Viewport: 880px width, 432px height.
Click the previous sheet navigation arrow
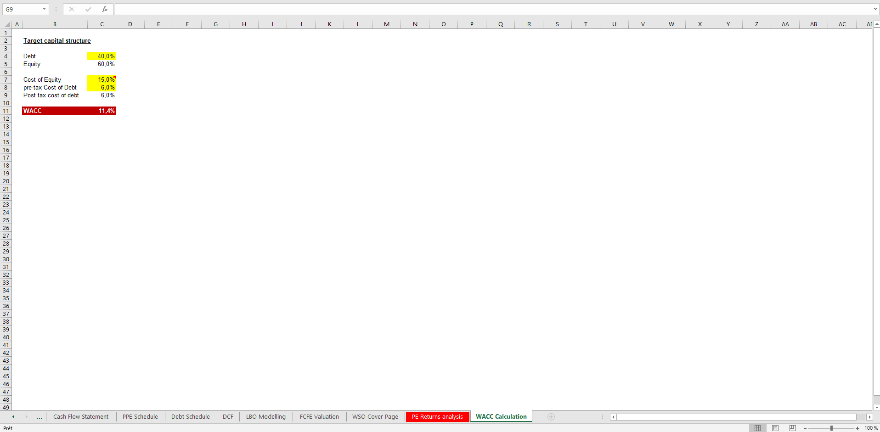tap(13, 417)
